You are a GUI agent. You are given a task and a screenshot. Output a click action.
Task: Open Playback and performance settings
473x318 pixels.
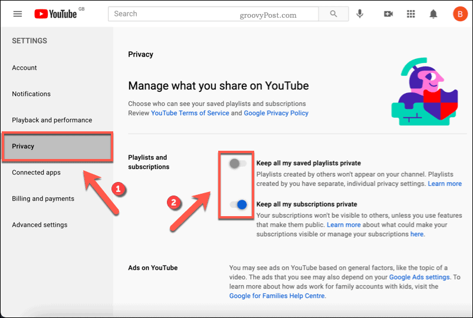pyautogui.click(x=52, y=120)
